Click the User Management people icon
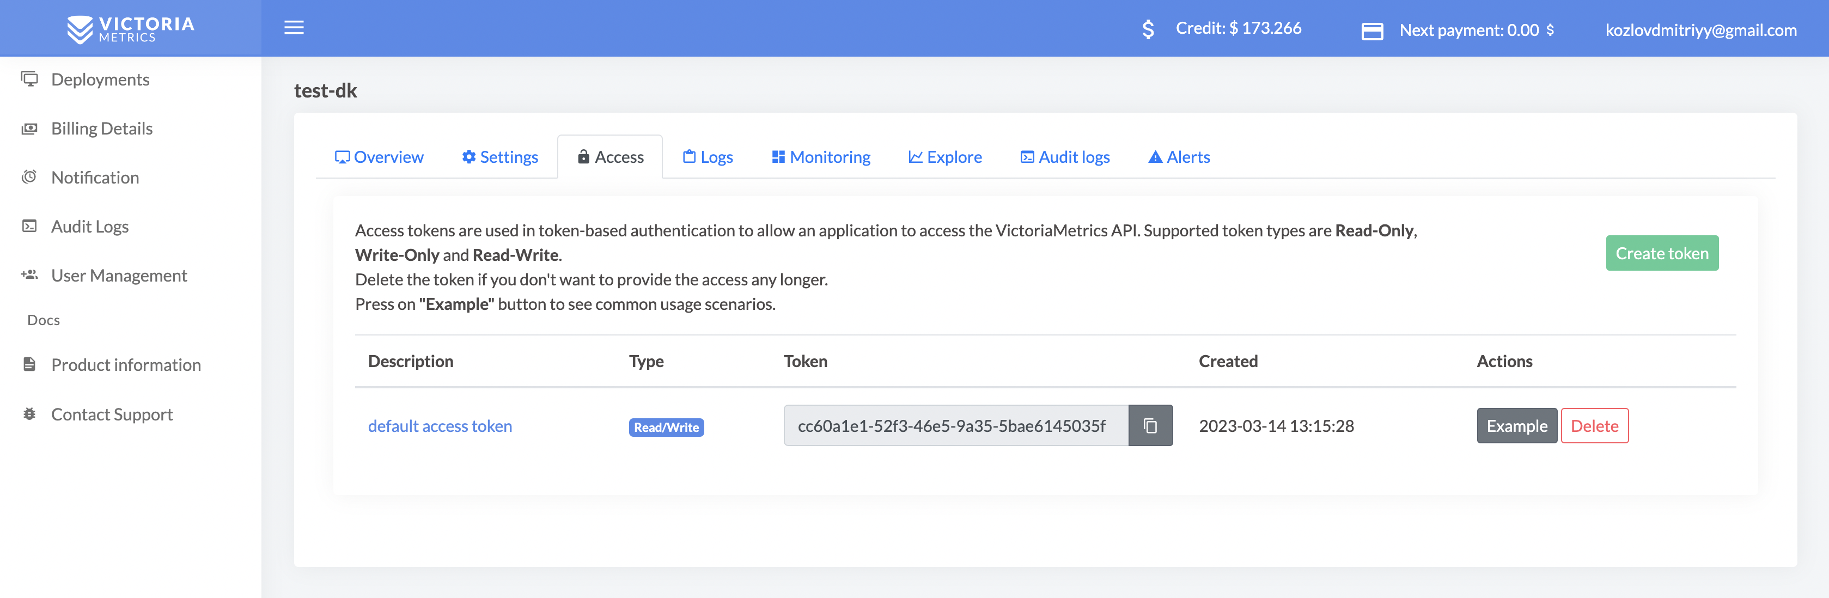The image size is (1829, 598). [29, 275]
